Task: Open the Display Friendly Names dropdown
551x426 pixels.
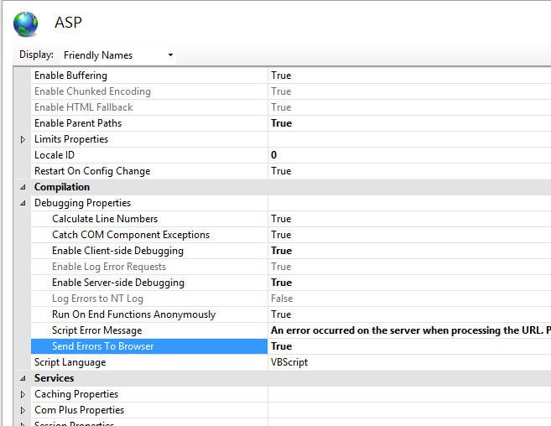Action: click(118, 55)
